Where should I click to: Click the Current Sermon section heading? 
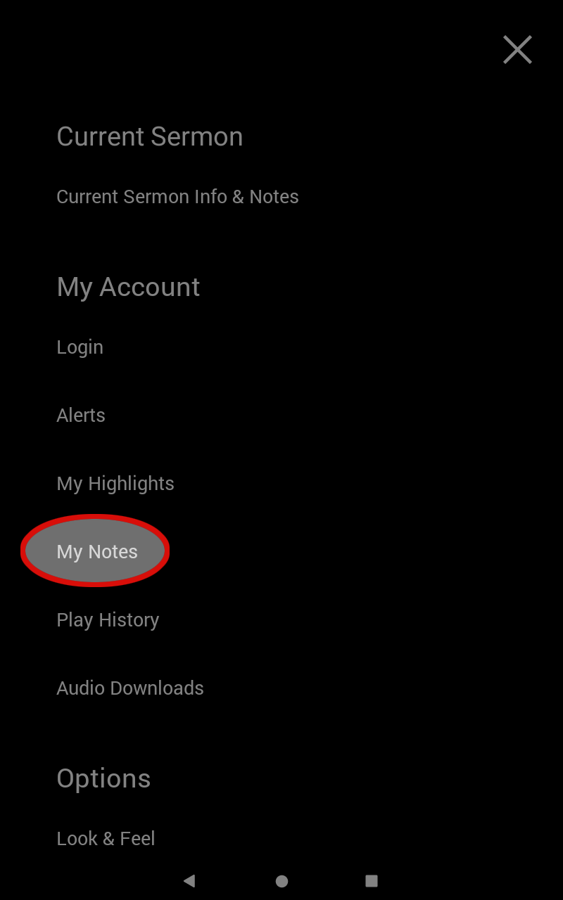[x=150, y=136]
